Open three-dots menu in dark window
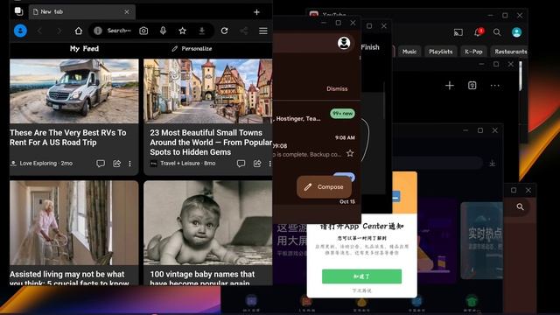The height and width of the screenshot is (315, 560). click(494, 86)
